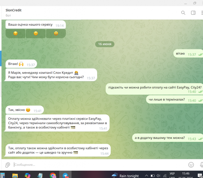
Task: Select message Ваша оцінка нашого сервісу
Action: click(x=36, y=25)
